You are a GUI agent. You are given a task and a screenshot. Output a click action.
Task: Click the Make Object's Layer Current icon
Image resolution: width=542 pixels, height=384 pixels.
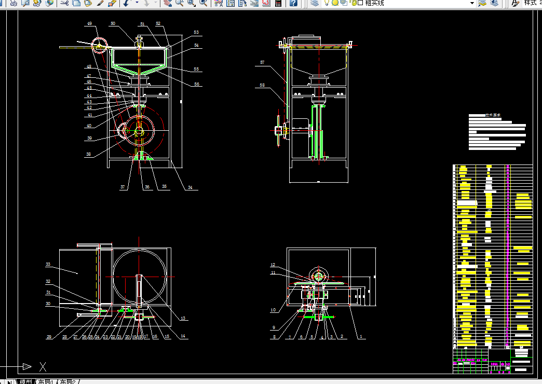[482, 3]
